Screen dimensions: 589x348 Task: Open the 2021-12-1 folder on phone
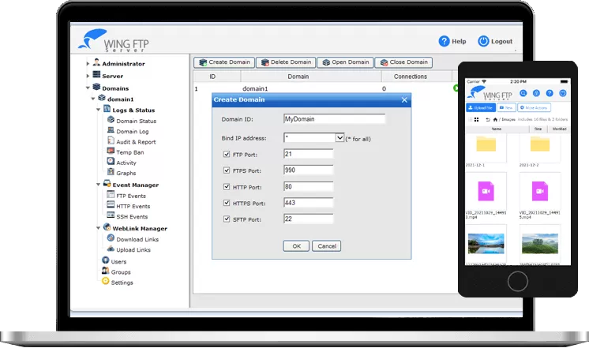point(486,144)
